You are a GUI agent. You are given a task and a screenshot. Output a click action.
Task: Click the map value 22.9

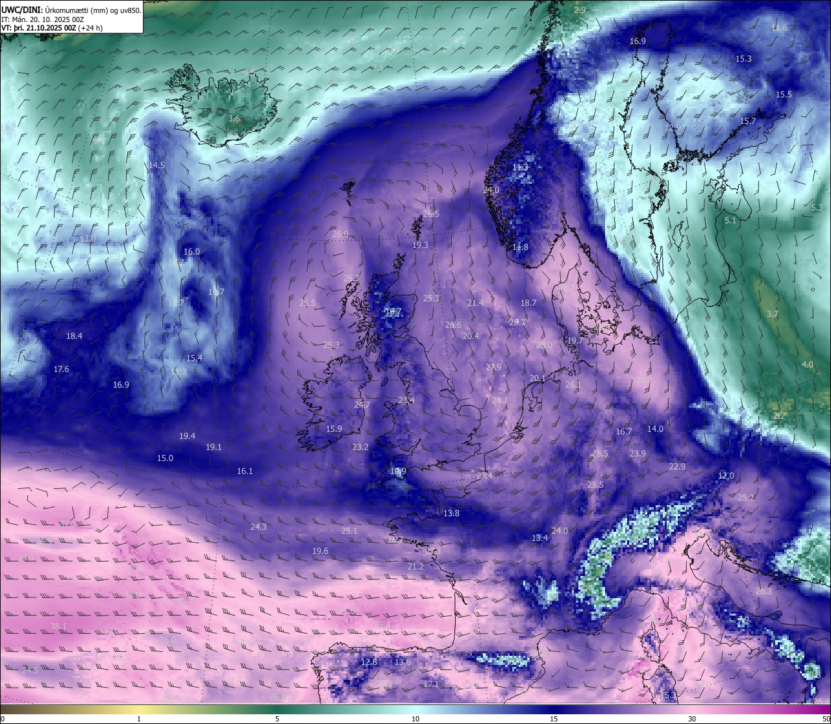(677, 467)
